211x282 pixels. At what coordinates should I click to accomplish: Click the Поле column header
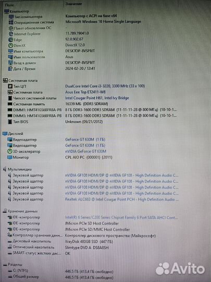tap(9, 5)
